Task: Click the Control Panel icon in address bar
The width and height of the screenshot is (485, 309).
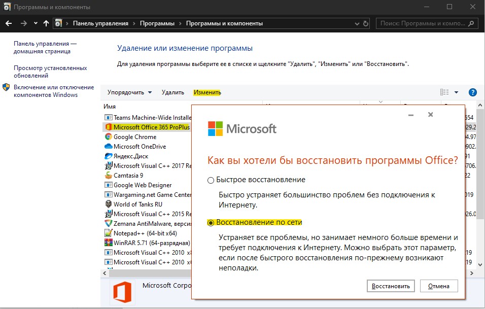Action: [58, 23]
